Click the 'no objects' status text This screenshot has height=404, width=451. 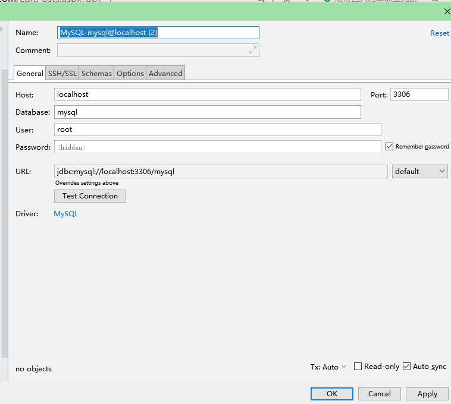34,369
